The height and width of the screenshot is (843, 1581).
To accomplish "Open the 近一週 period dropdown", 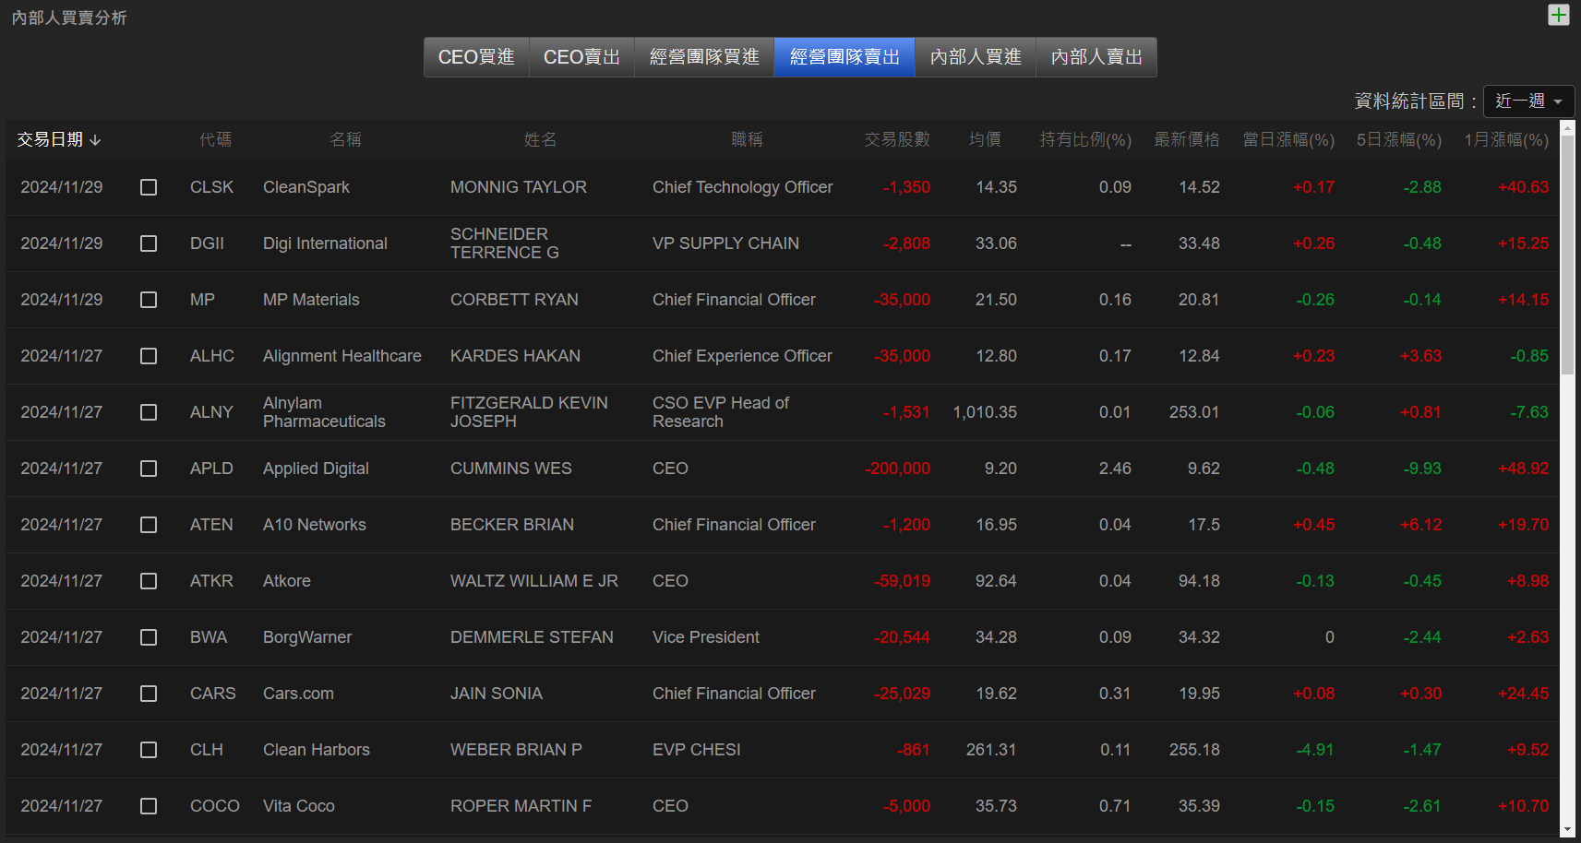I will [1528, 101].
